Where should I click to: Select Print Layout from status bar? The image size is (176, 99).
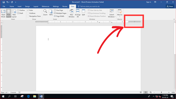[146, 92]
